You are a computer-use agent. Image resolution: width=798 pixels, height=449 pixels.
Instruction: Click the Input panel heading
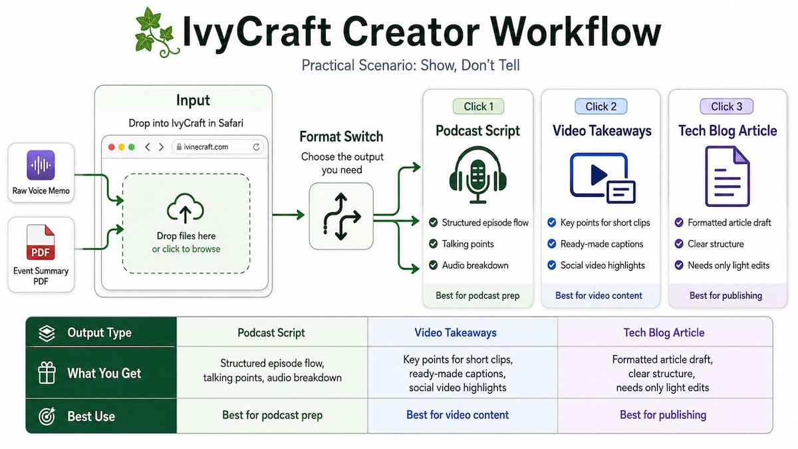[193, 100]
